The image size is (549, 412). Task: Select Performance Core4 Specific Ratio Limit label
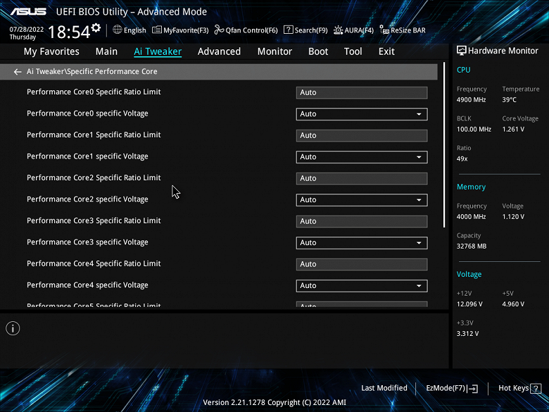point(94,263)
